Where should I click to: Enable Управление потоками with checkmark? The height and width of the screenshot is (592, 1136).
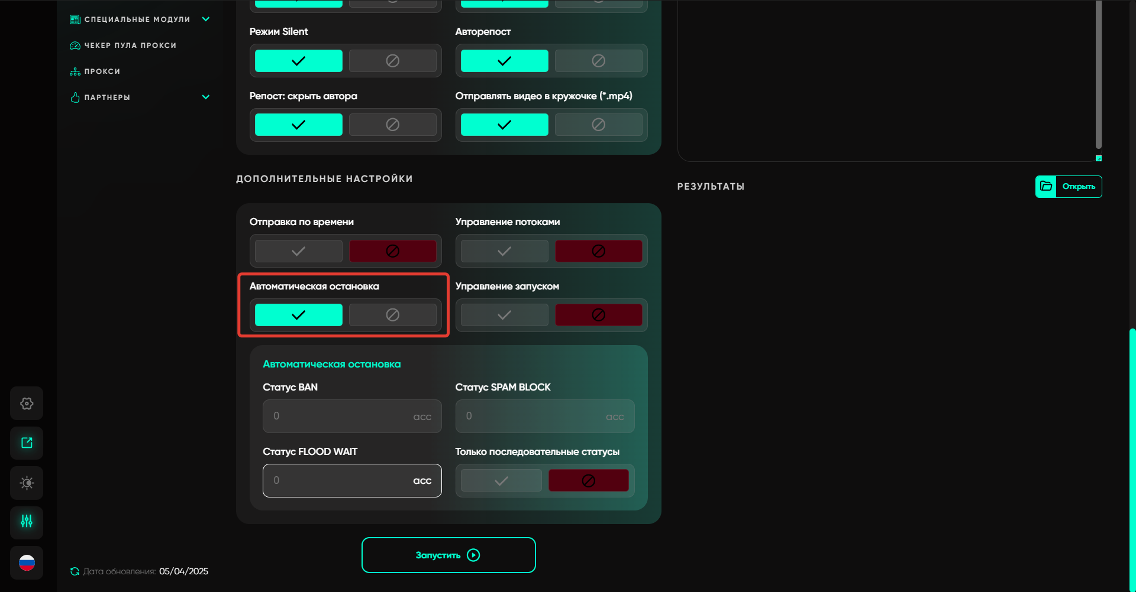pyautogui.click(x=504, y=251)
